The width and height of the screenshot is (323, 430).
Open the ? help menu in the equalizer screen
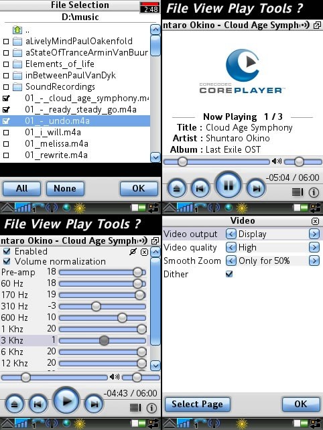(x=137, y=224)
